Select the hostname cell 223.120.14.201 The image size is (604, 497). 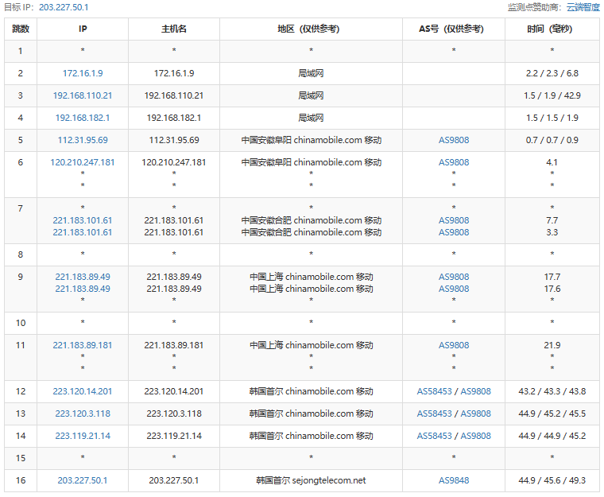click(174, 392)
